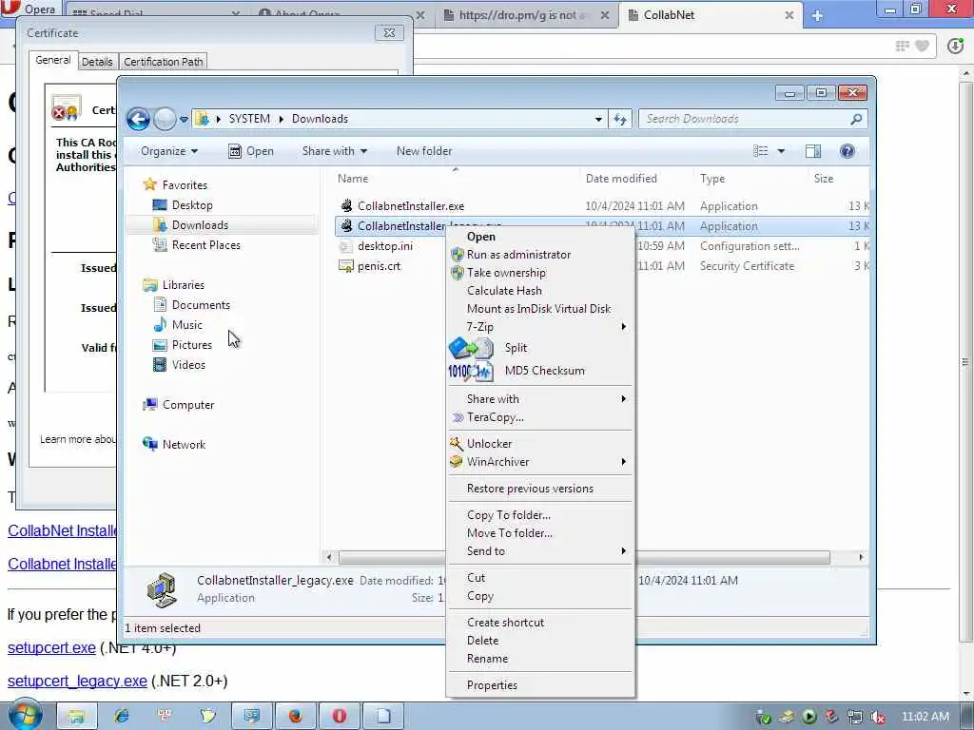Open new tab with Opera plus button
The image size is (974, 730).
pyautogui.click(x=817, y=16)
